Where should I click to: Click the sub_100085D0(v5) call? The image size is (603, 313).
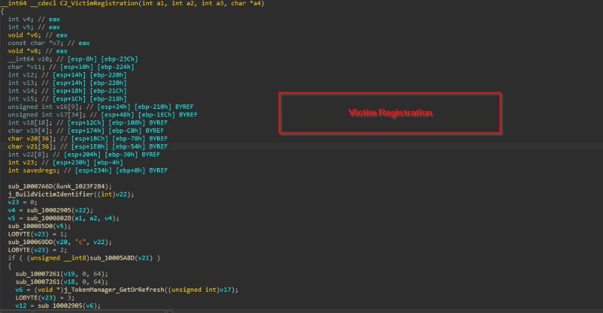[39, 226]
